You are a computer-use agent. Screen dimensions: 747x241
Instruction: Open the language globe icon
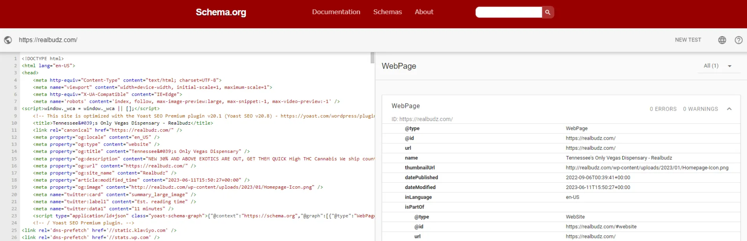pyautogui.click(x=722, y=40)
